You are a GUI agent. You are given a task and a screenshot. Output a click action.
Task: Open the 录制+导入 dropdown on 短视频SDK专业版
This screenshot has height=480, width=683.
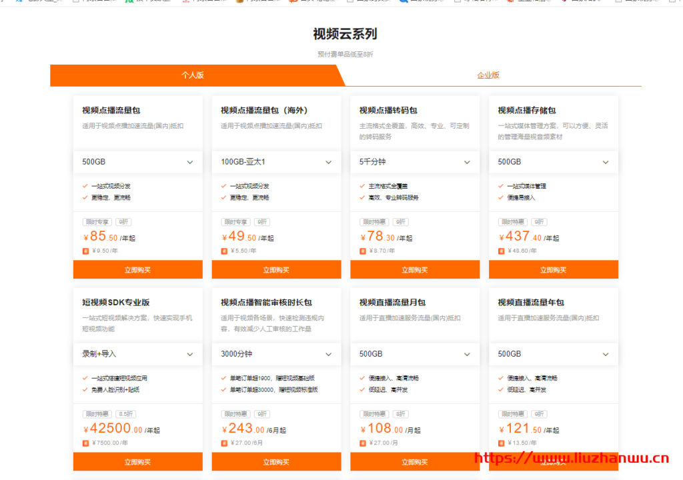137,354
